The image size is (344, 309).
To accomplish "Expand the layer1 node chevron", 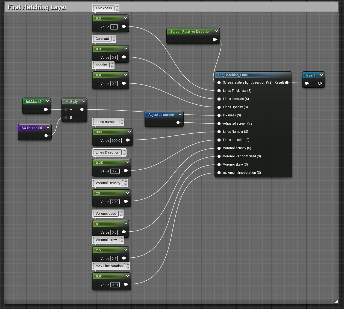I will coord(321,75).
